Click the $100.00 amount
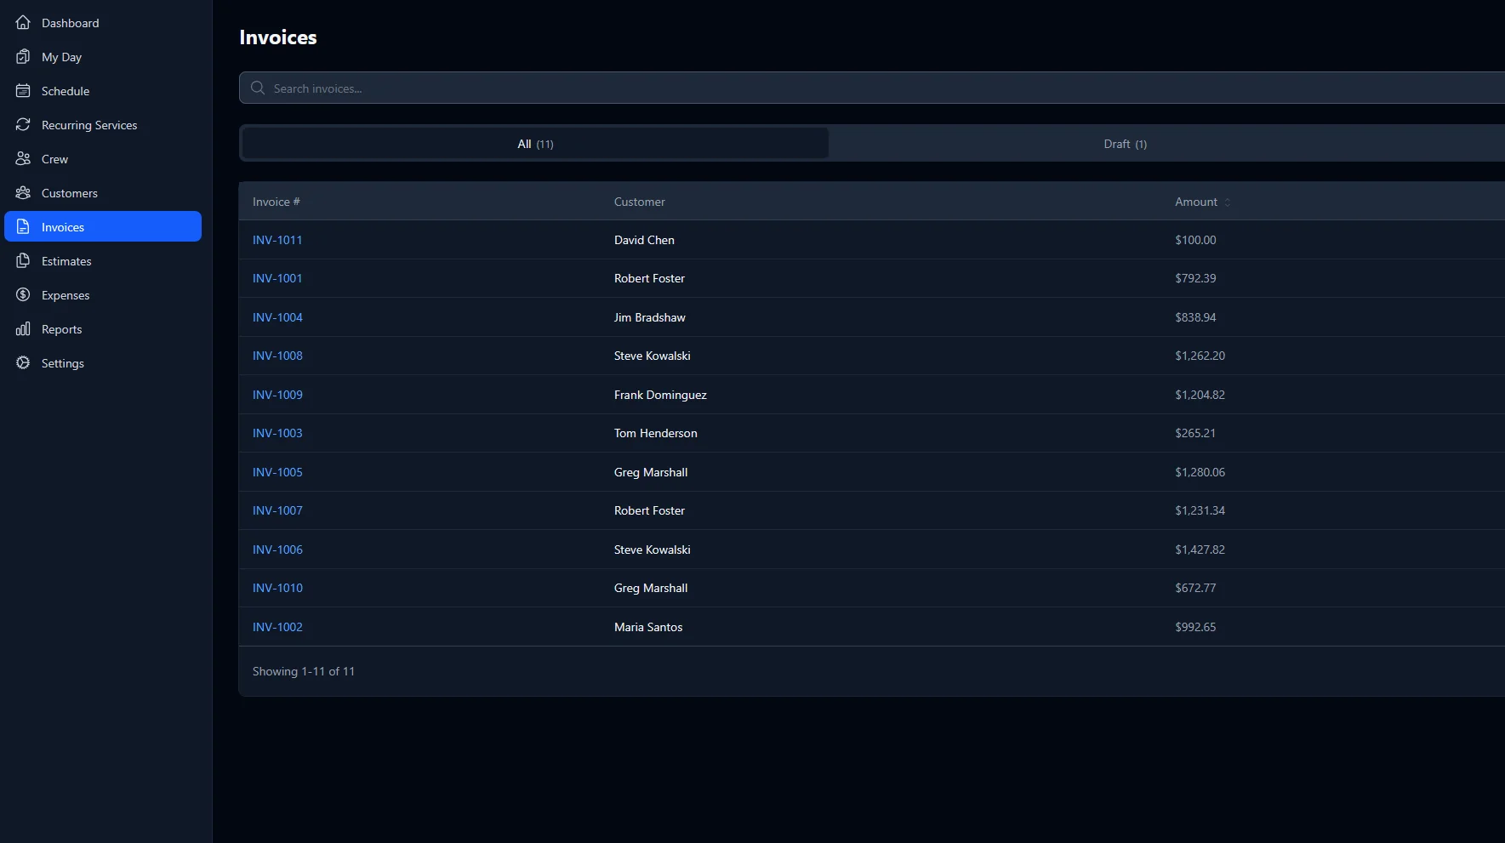The height and width of the screenshot is (843, 1505). 1195,240
